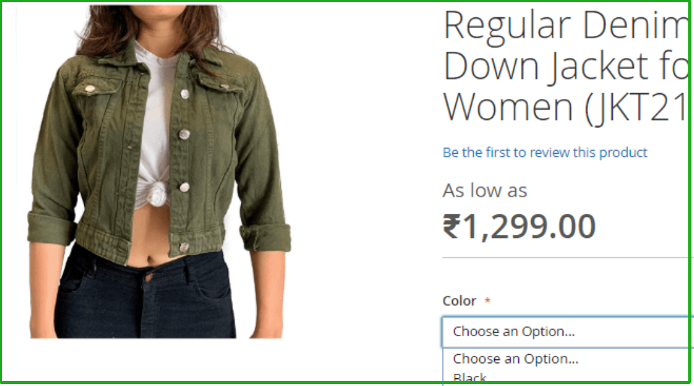Pick Choose an Option entry in the opened list
This screenshot has height=386, width=694.
coord(516,359)
